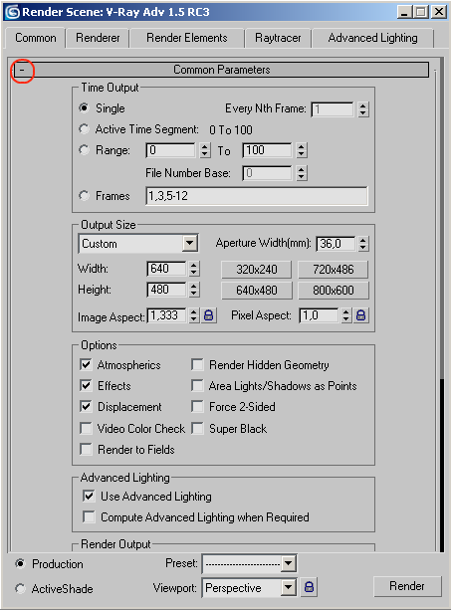Lock the Pixel Aspect ratio

[x=360, y=315]
